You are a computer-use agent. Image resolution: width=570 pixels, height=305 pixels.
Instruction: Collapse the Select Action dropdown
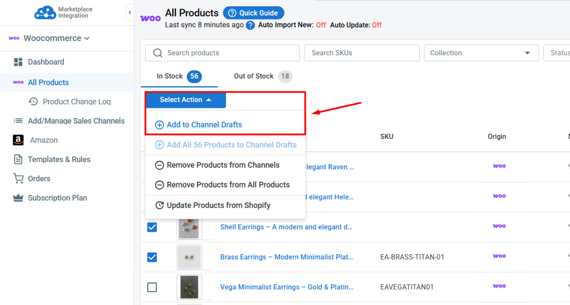(x=186, y=100)
